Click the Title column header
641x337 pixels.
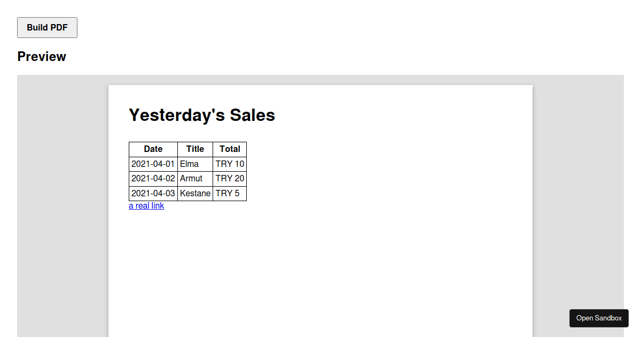point(195,149)
